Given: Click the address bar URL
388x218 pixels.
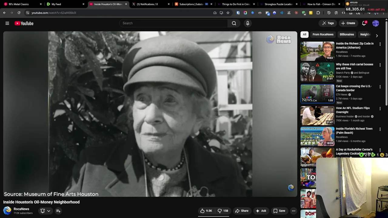Looking at the screenshot, I should [54, 13].
